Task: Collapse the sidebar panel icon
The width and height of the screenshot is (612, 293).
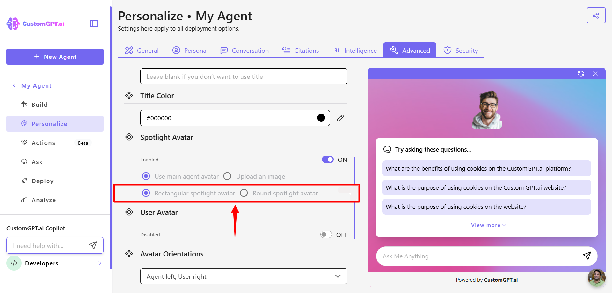Action: pyautogui.click(x=94, y=24)
